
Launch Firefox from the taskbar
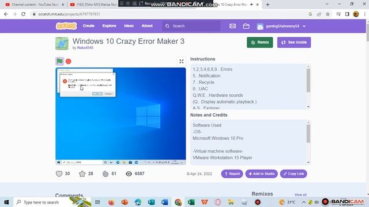point(111,202)
